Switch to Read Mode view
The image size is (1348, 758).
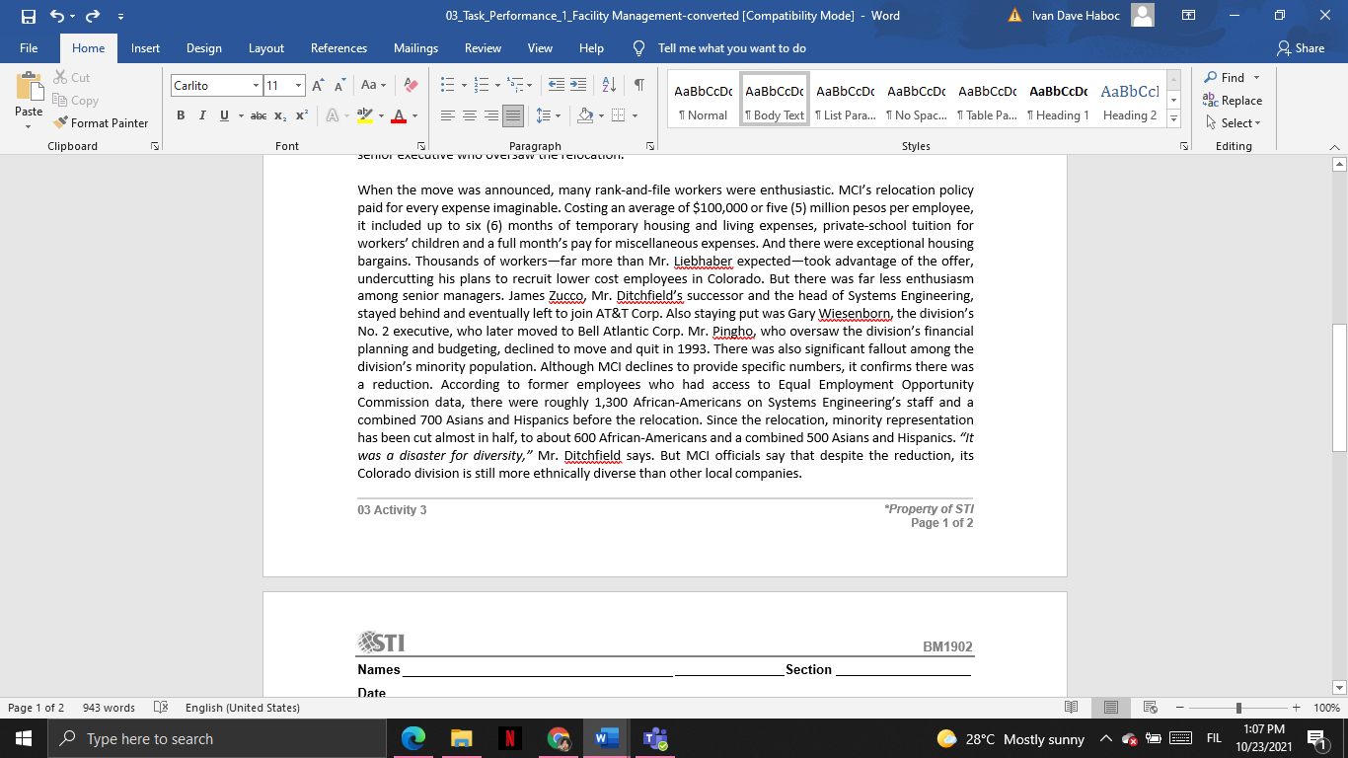[1072, 708]
